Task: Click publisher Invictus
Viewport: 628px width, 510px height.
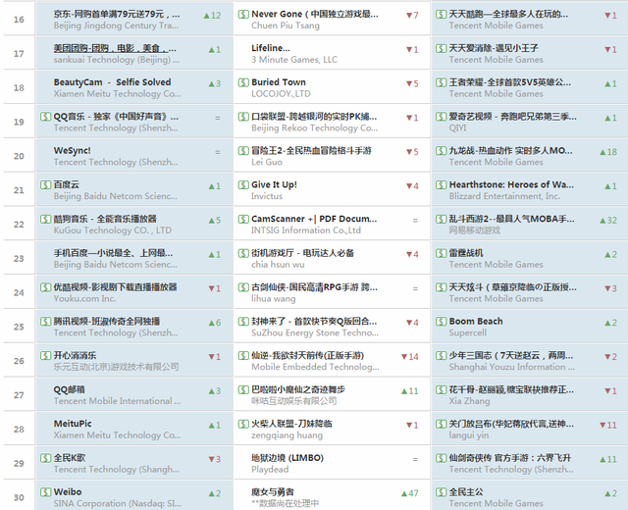Action: click(x=267, y=196)
